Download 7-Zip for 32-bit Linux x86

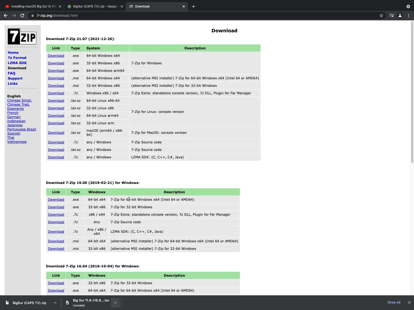56,108
